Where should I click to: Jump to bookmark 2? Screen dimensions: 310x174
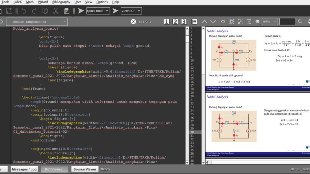[x=175, y=22]
